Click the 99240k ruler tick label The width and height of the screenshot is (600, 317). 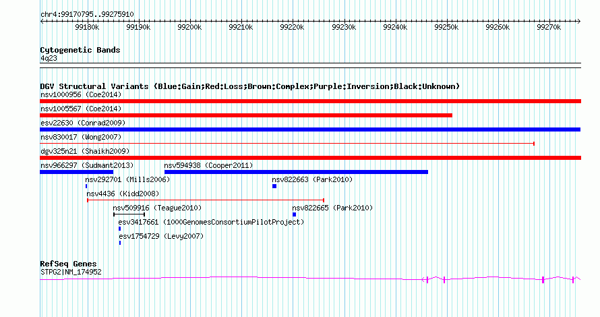click(395, 28)
